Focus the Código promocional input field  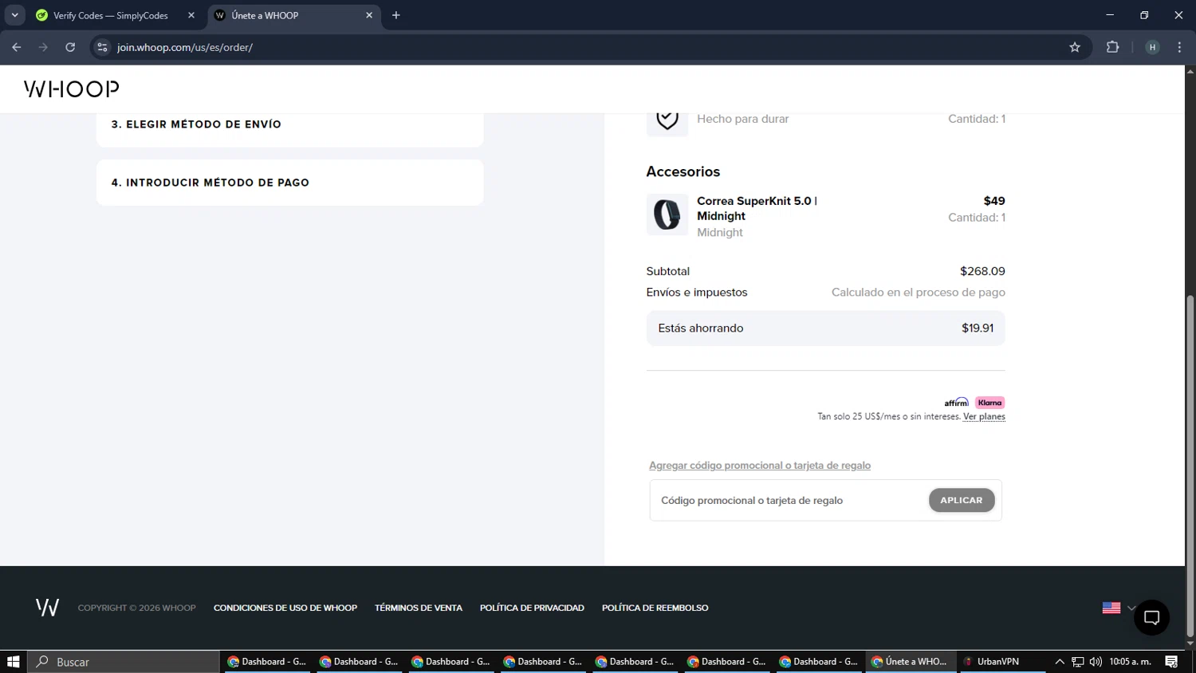789,501
